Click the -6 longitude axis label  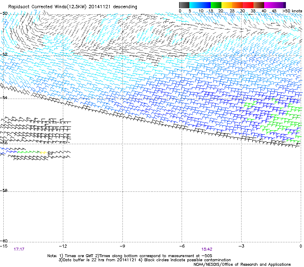(182, 246)
